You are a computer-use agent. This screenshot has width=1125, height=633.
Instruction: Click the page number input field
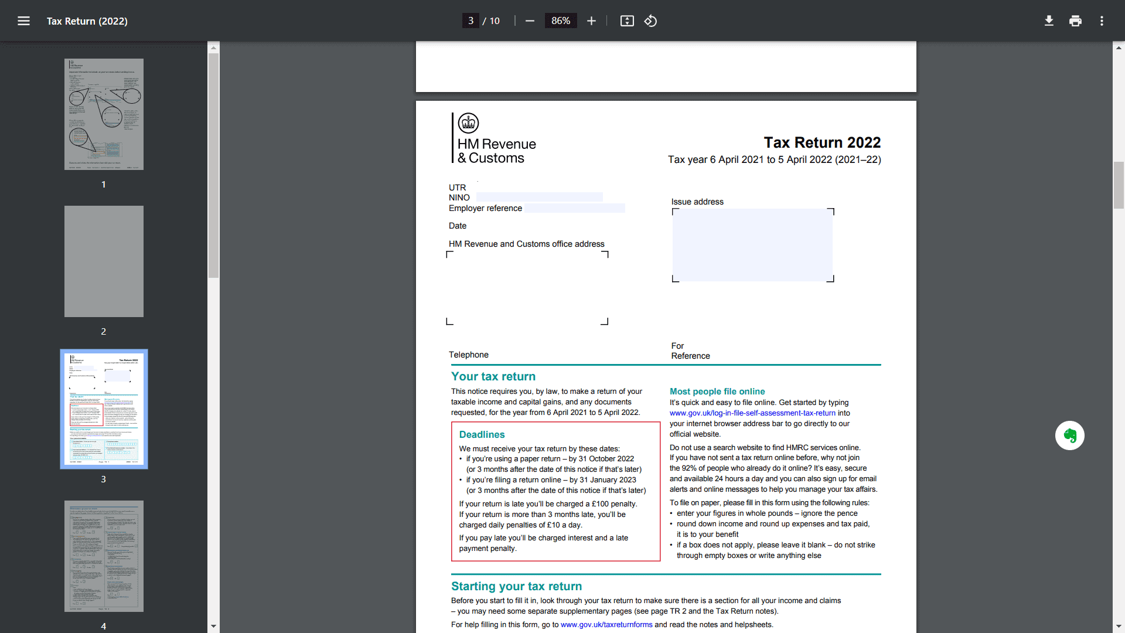tap(471, 21)
